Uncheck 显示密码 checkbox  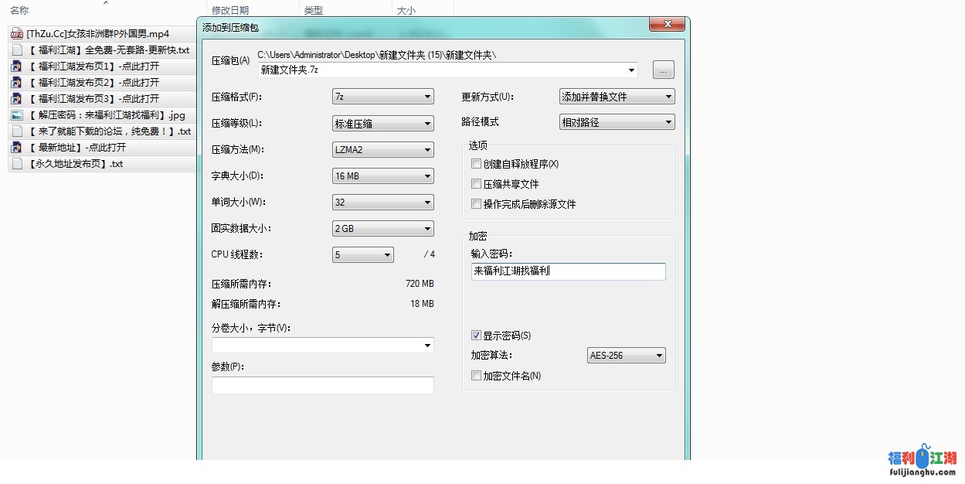pos(477,336)
